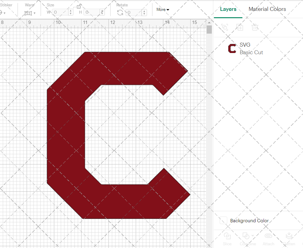This screenshot has height=248, width=303.
Task: Click the Height input field
Action: click(x=92, y=12)
